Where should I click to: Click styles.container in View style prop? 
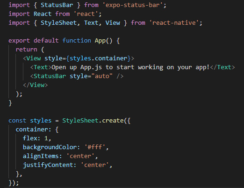(99, 58)
